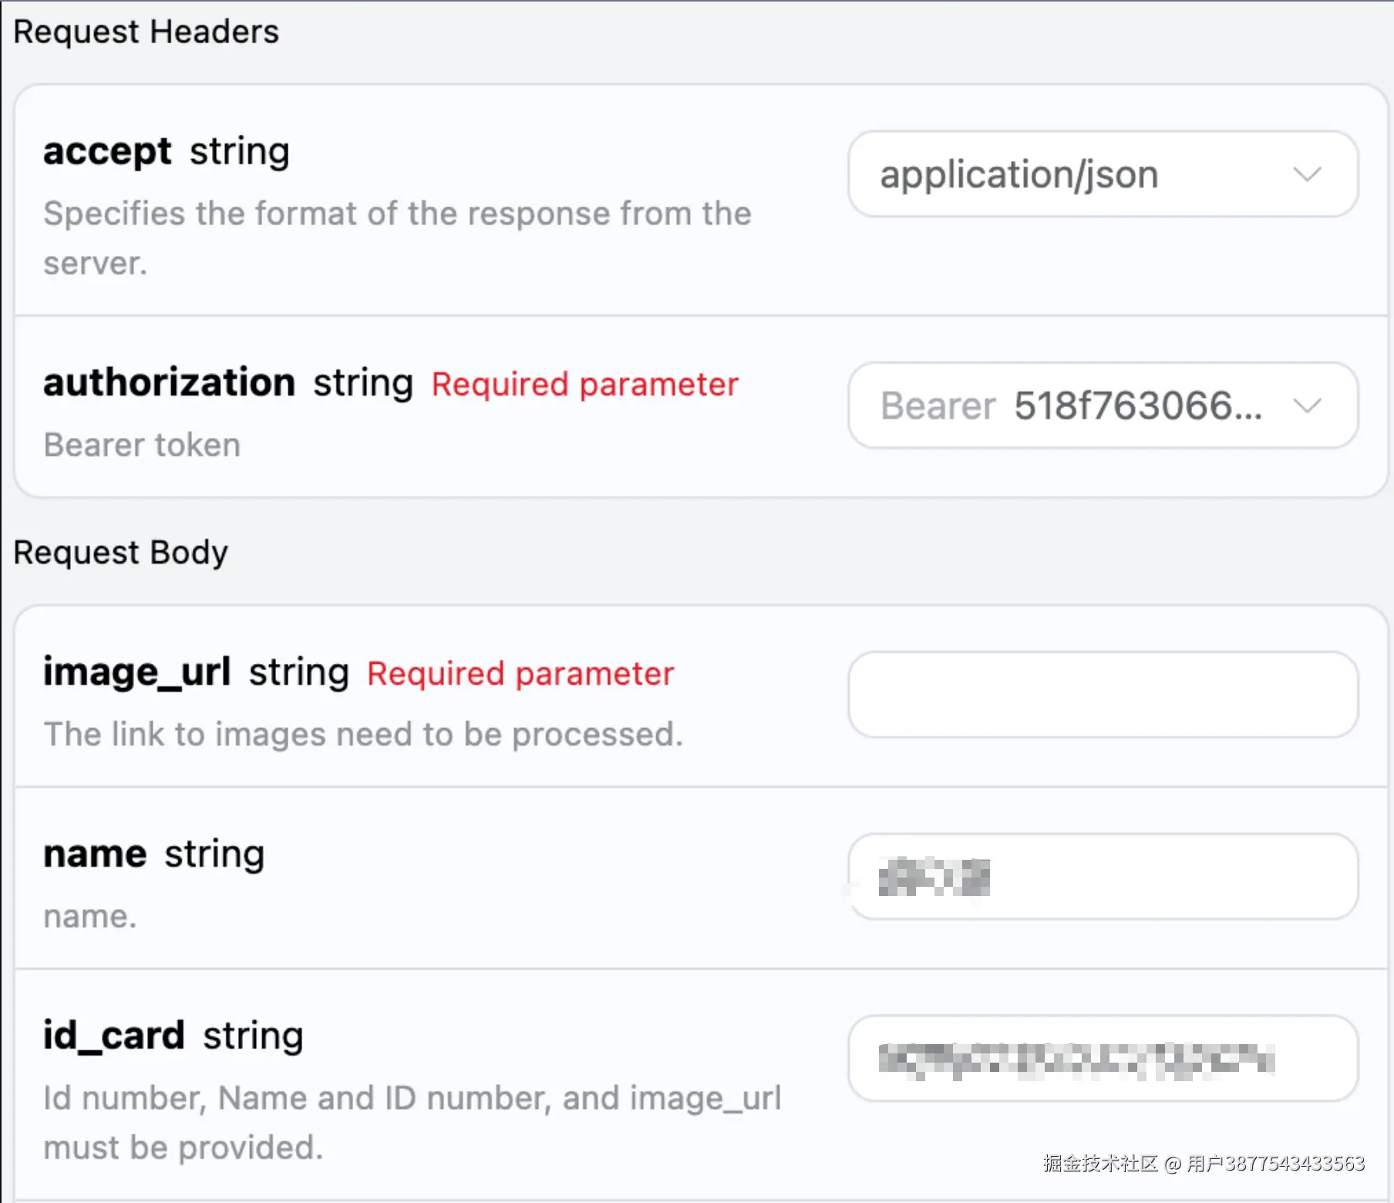
Task: Click the Request Body section heading
Action: tap(120, 553)
